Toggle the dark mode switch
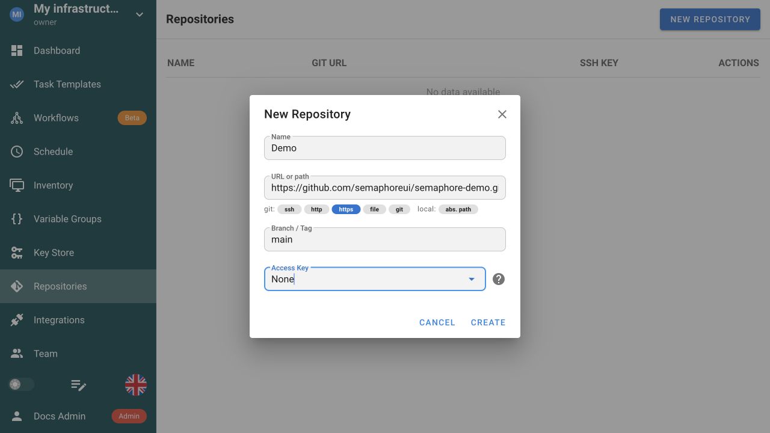770x433 pixels. 21,384
